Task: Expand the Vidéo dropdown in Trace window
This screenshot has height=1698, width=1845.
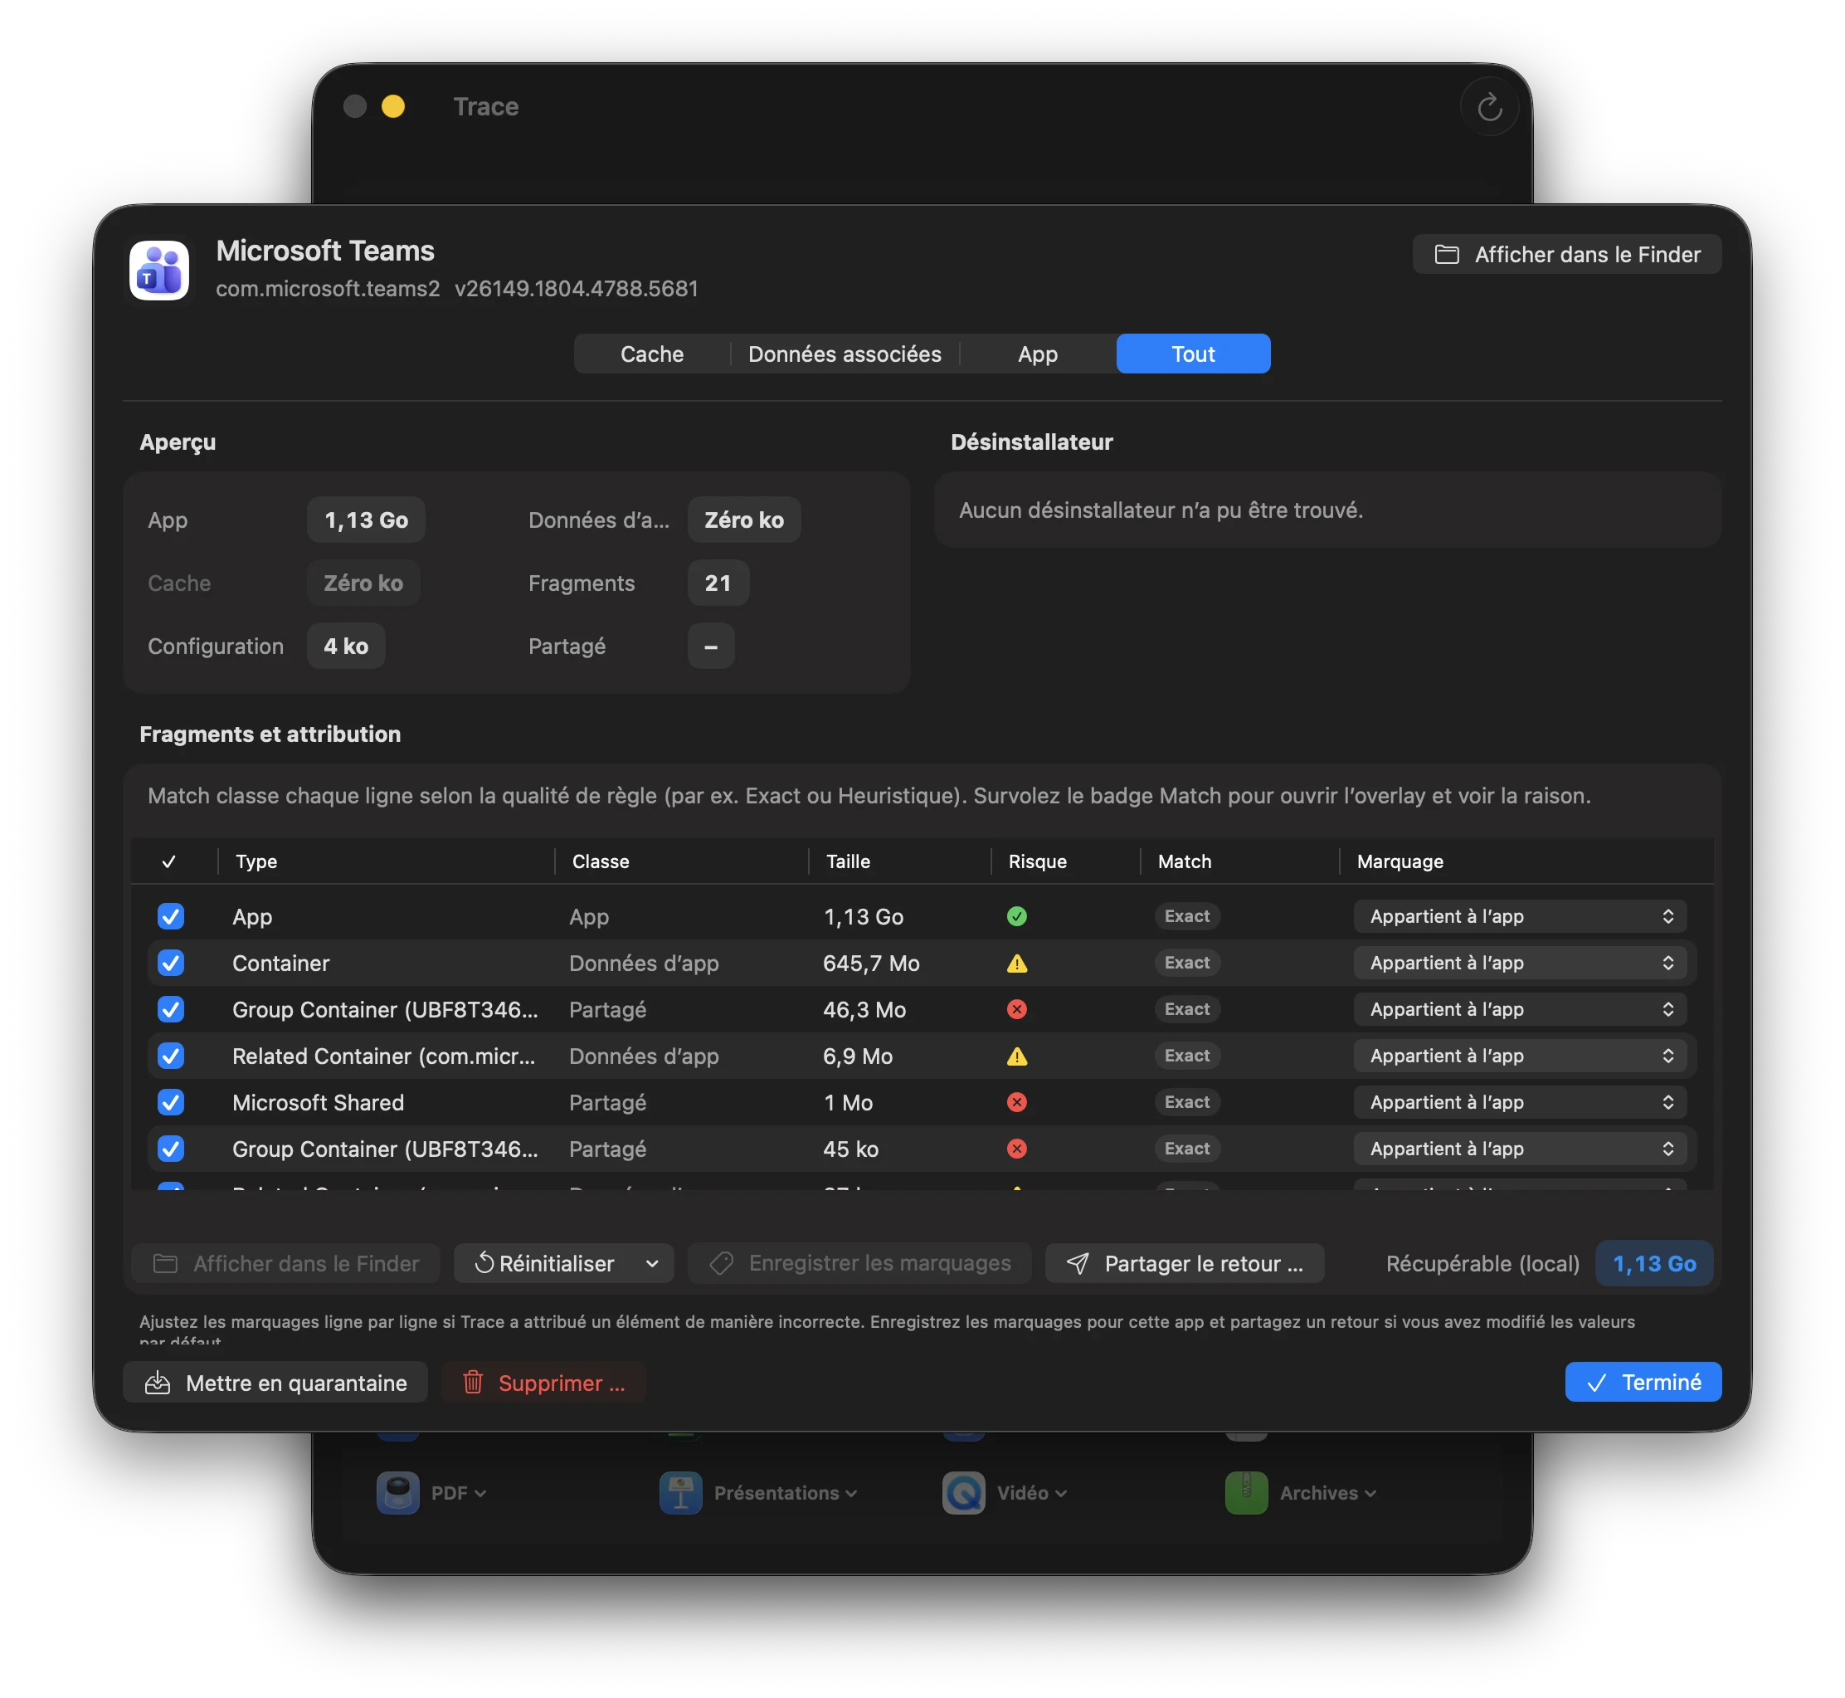Action: (1061, 1493)
